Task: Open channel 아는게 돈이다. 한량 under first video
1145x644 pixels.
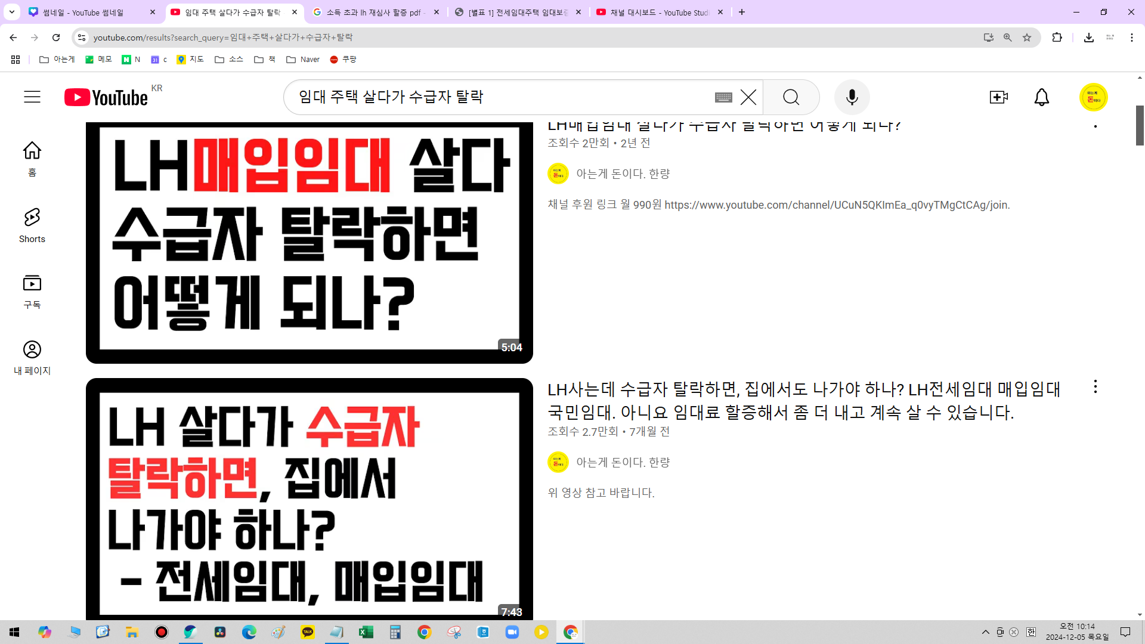Action: point(623,174)
